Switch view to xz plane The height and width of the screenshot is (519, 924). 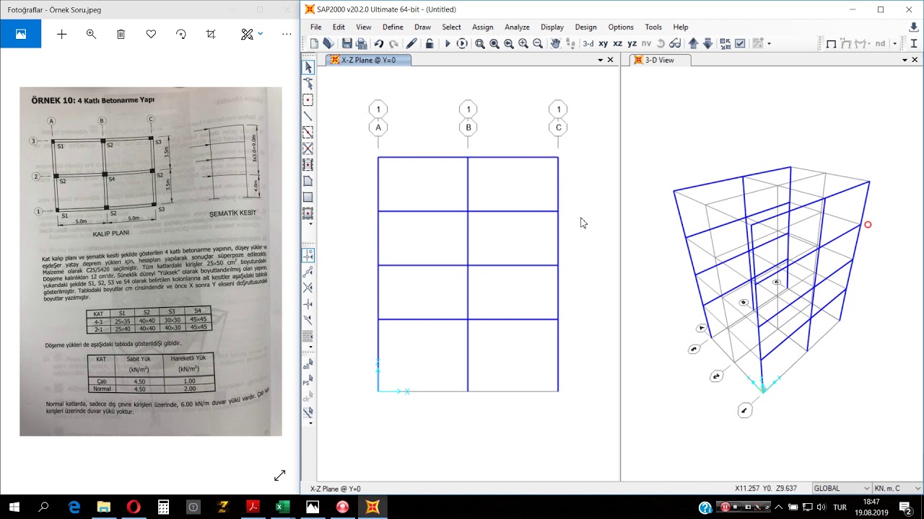coord(618,44)
